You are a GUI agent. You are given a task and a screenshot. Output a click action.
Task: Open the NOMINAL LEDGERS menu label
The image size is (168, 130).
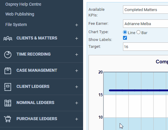tap(35, 103)
